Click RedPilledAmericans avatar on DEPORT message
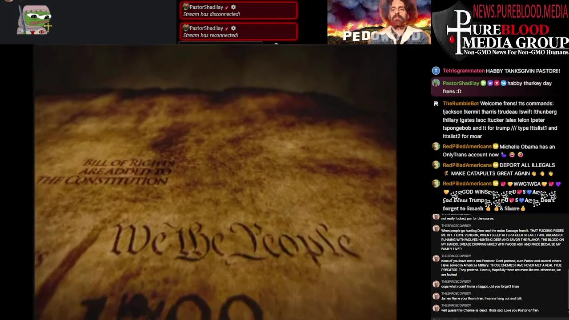 click(x=436, y=165)
